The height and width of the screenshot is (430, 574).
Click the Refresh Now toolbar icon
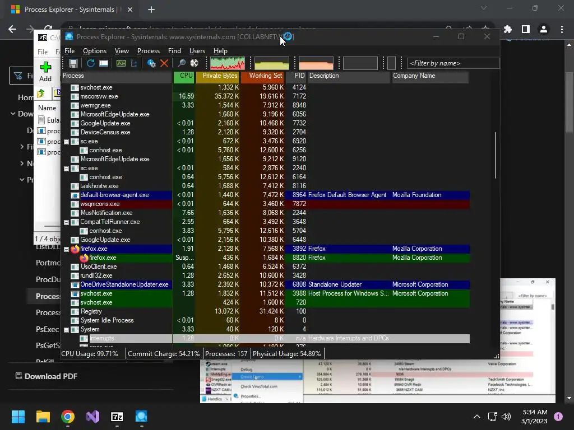(90, 63)
